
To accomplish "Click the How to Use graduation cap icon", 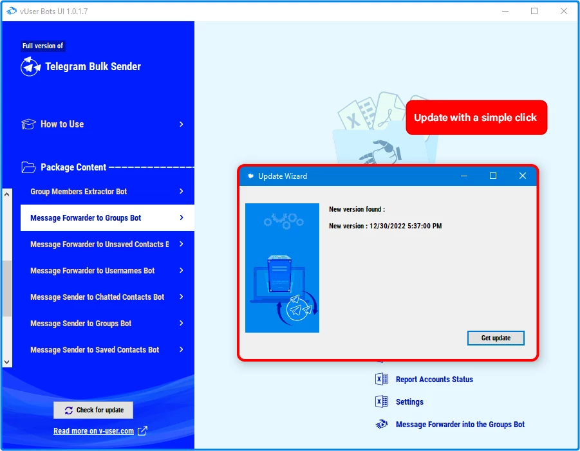I will click(28, 124).
